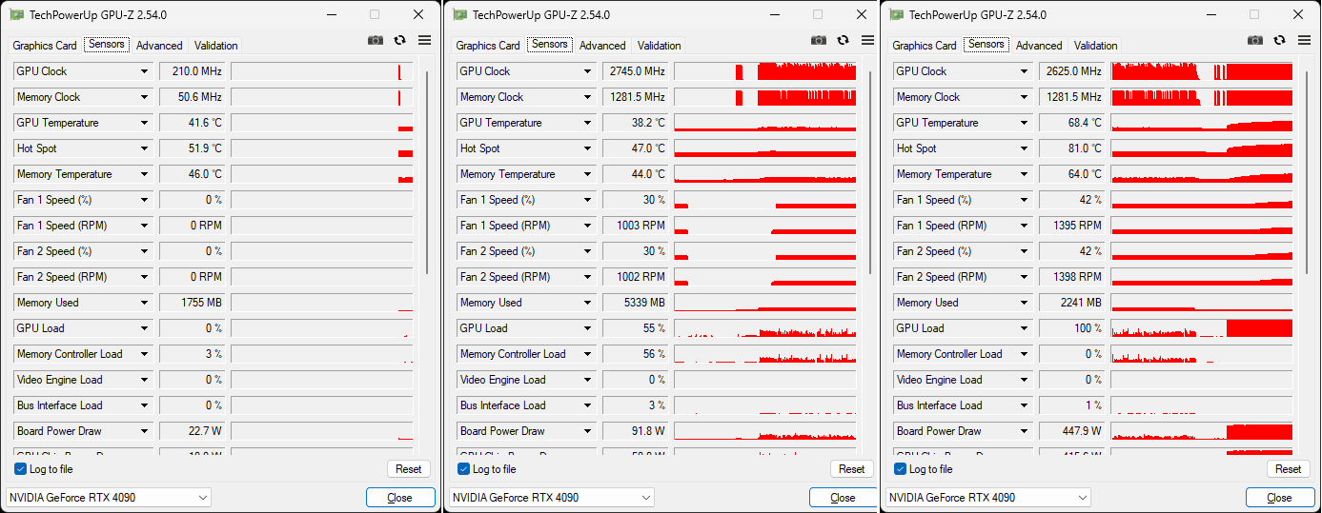Click camera icon in middle GPU-Z window
1322x513 pixels.
click(x=819, y=40)
